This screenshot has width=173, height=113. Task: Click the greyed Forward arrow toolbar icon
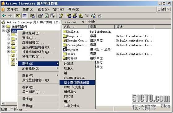point(10,16)
